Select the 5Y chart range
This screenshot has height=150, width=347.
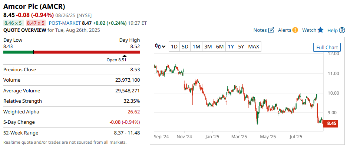pyautogui.click(x=241, y=47)
